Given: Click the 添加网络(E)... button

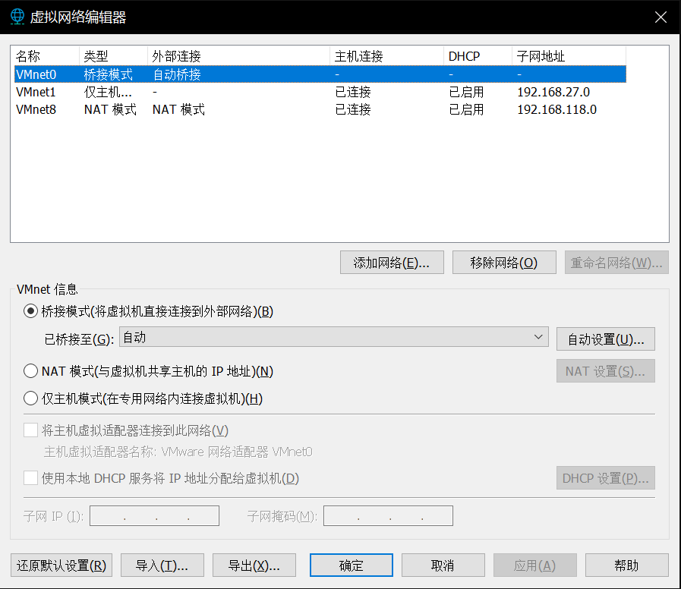Looking at the screenshot, I should [392, 263].
